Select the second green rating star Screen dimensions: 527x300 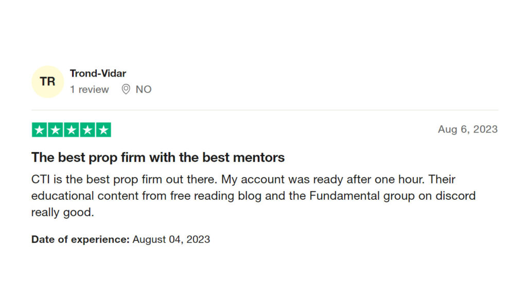click(x=55, y=130)
